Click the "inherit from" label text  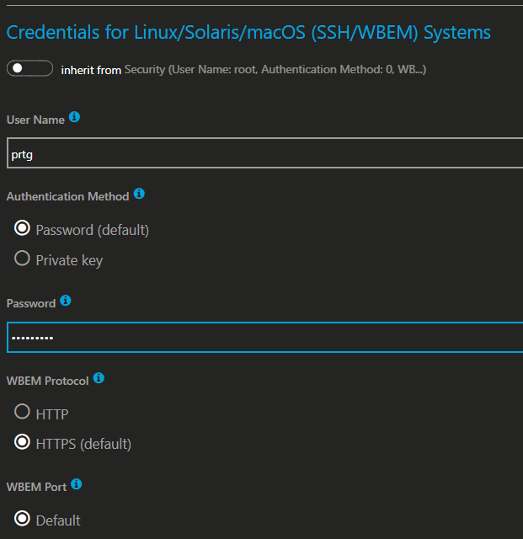tap(91, 70)
